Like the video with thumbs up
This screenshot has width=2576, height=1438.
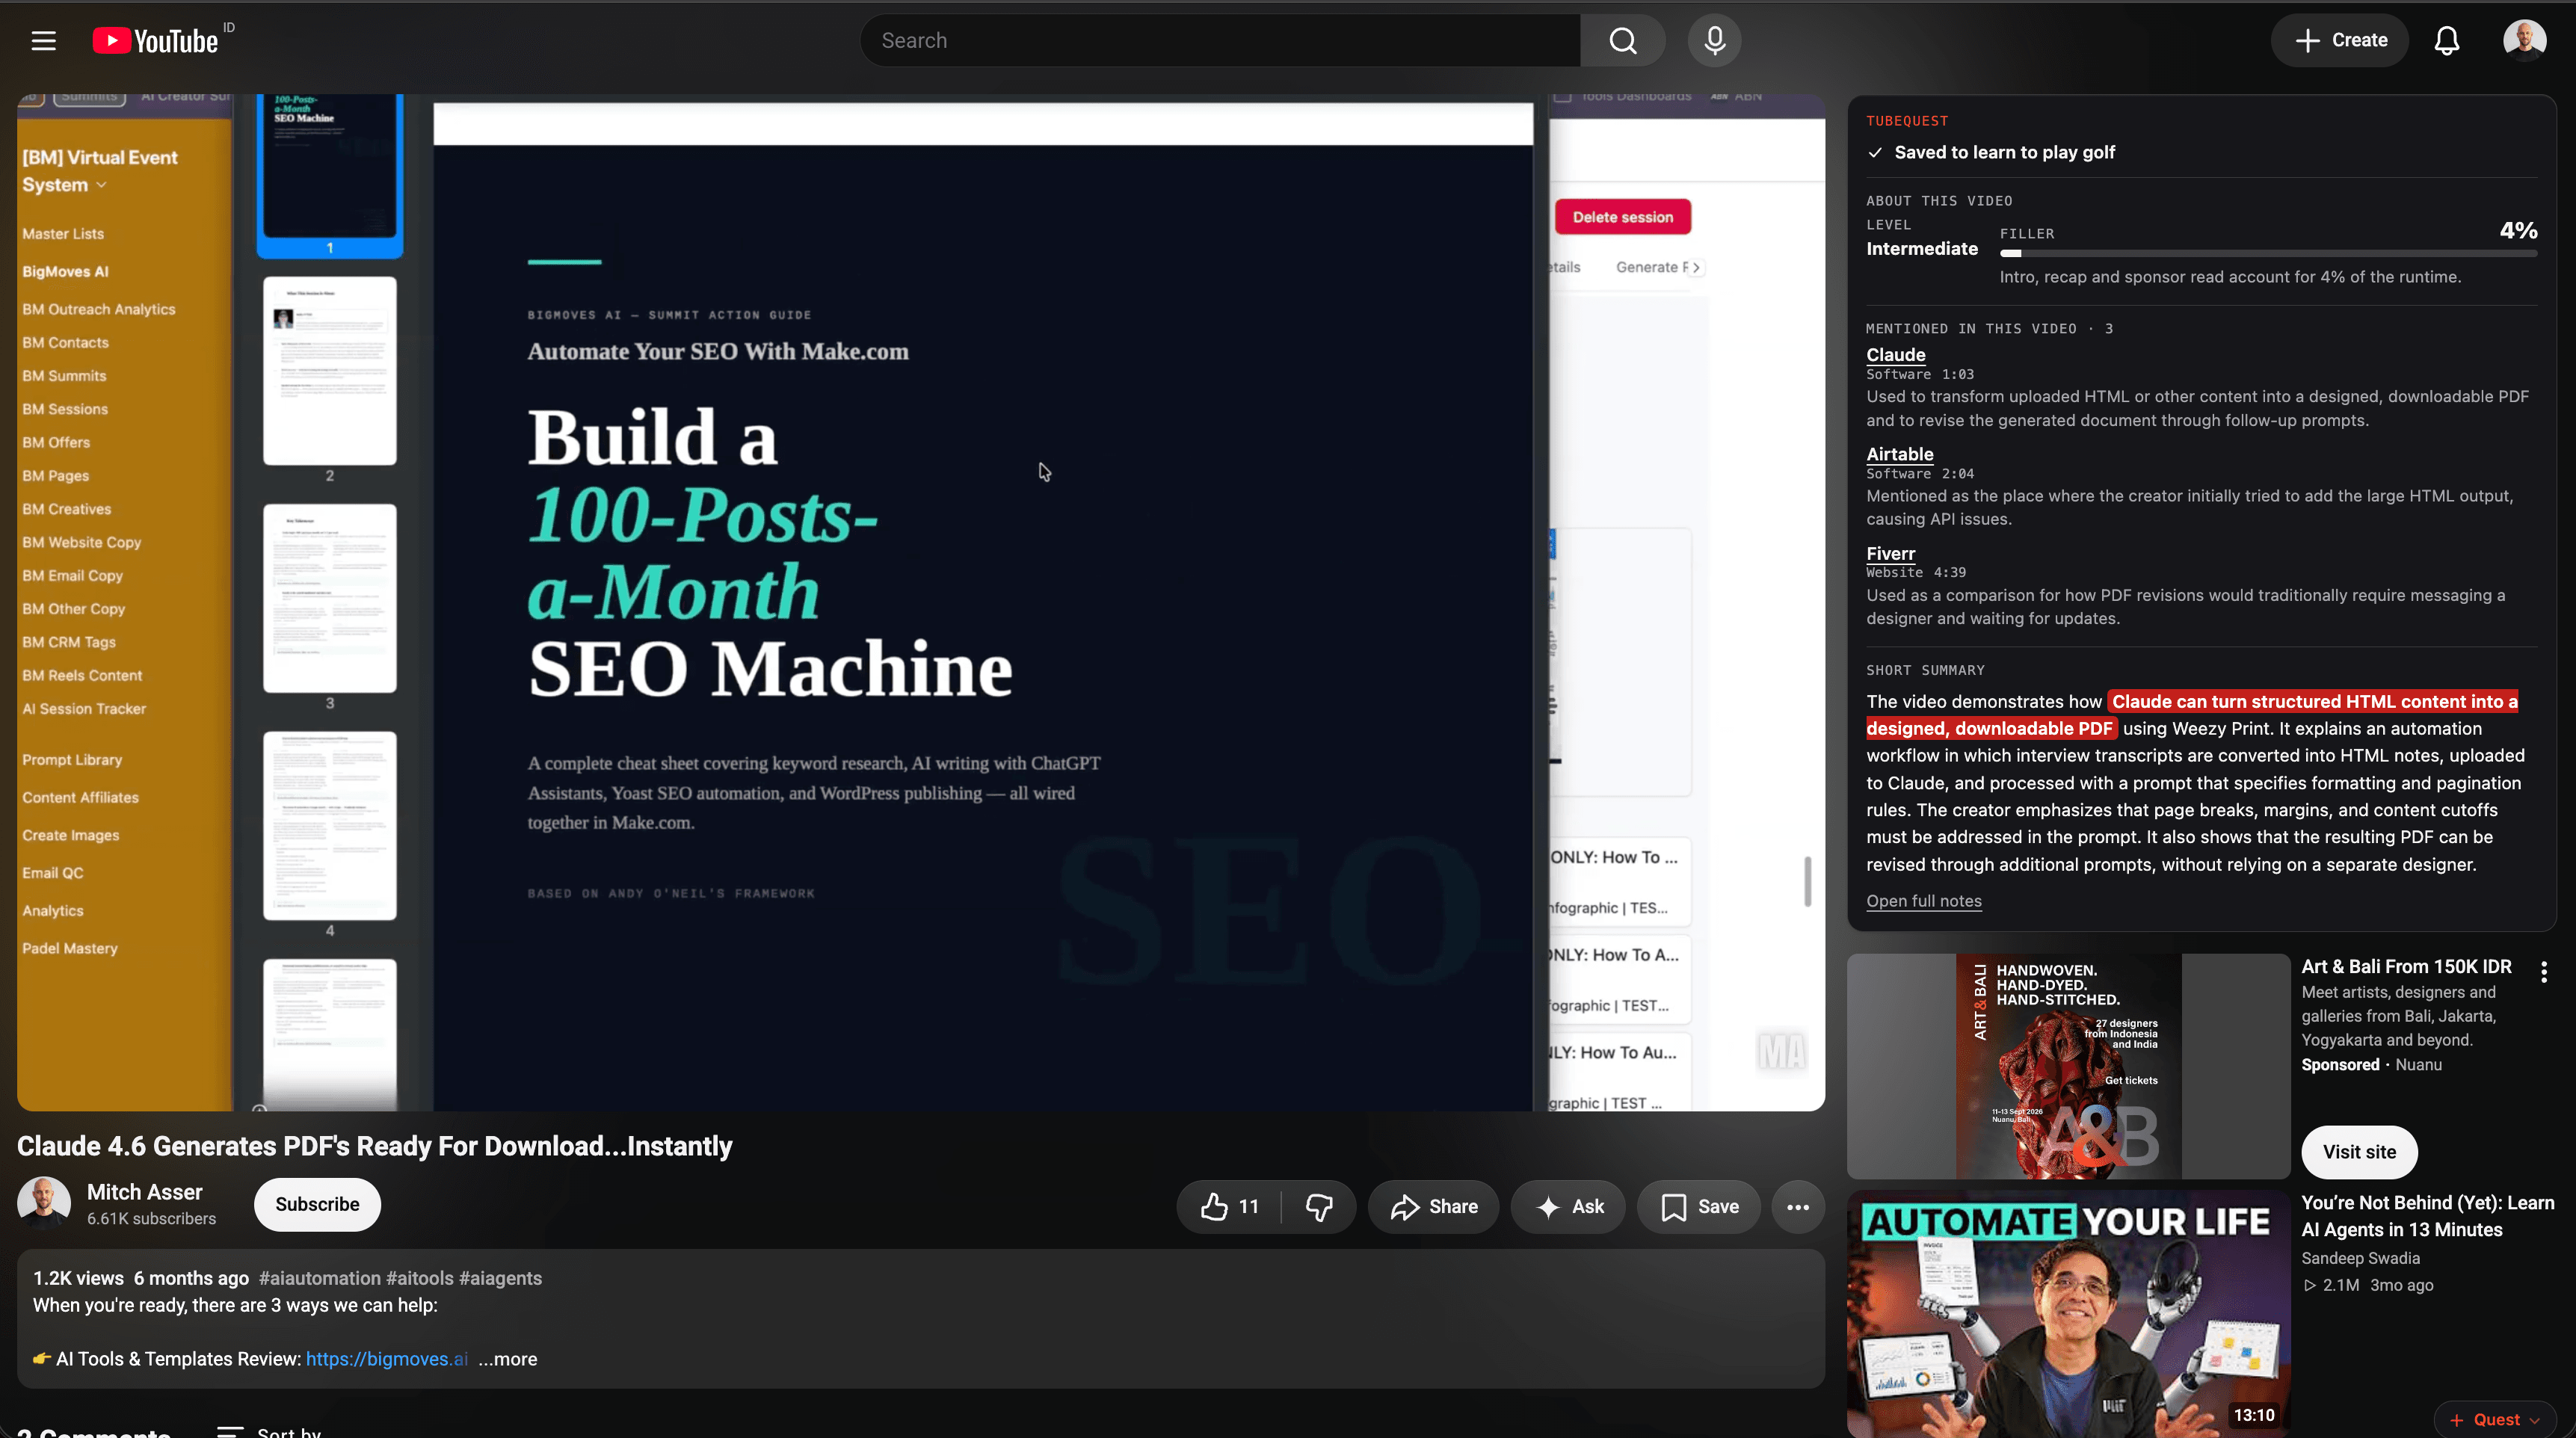point(1229,1206)
